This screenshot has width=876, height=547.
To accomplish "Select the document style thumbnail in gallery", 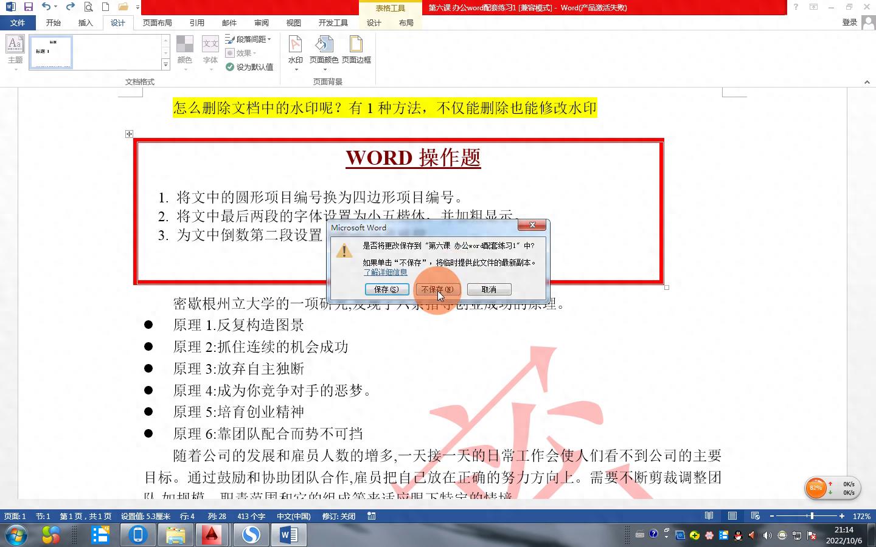I will tap(51, 52).
